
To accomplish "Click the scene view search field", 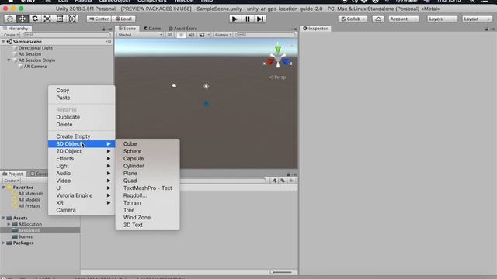I will pos(266,35).
